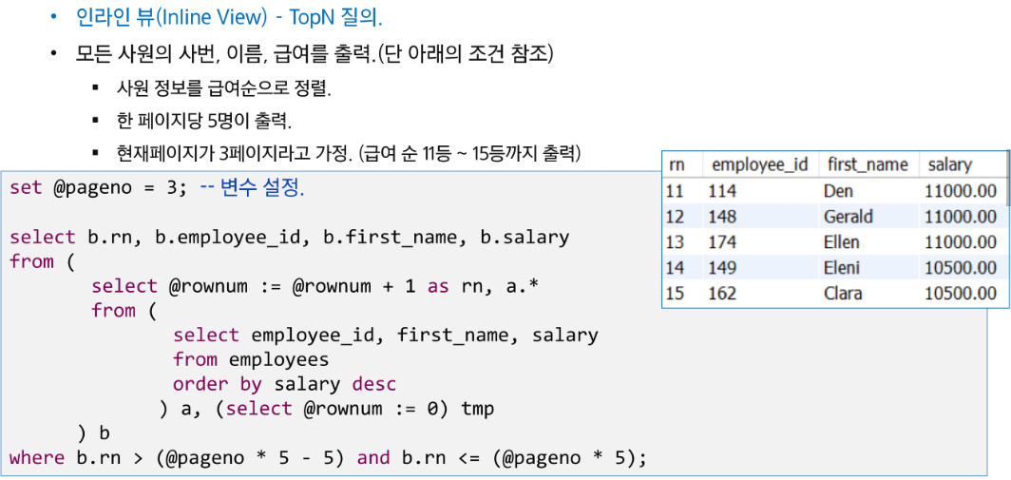Click employee_id cell 149
Image resolution: width=1011 pixels, height=480 pixels.
click(x=721, y=268)
